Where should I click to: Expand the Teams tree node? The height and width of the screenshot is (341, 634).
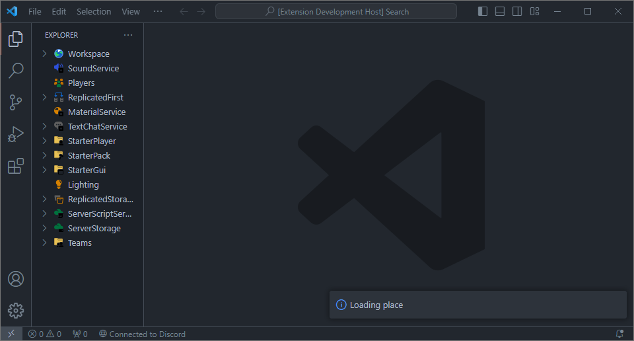pos(44,243)
